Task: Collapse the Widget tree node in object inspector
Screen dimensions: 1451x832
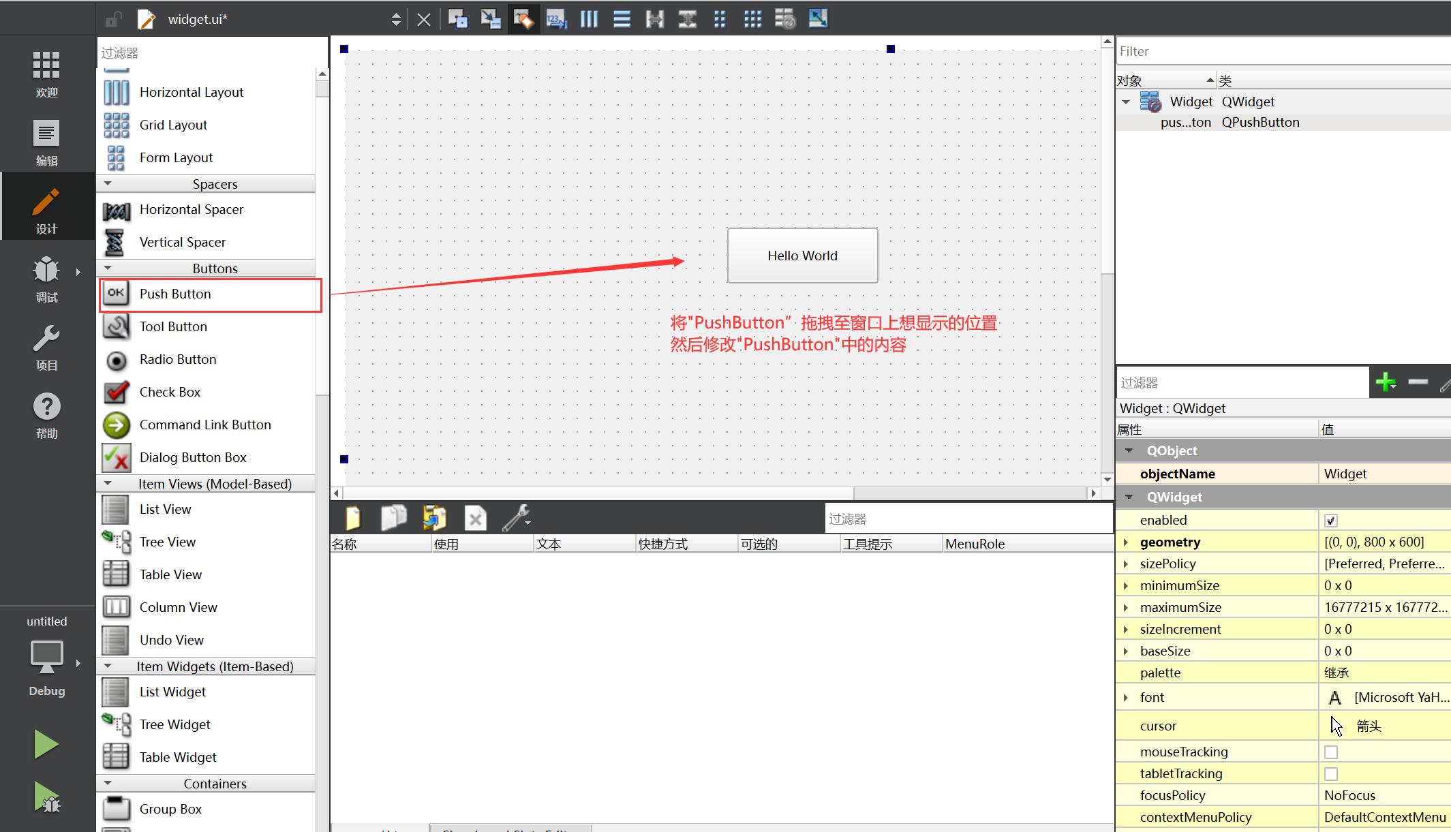Action: tap(1126, 102)
